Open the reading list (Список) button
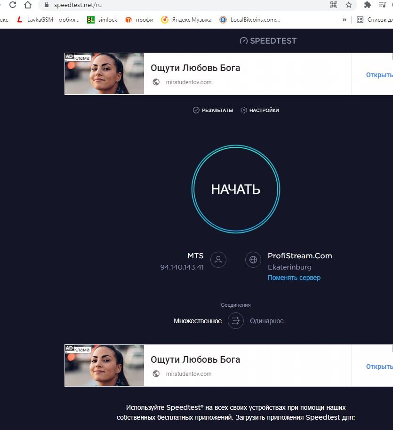Viewport: 393px width, 430px height. pyautogui.click(x=375, y=20)
